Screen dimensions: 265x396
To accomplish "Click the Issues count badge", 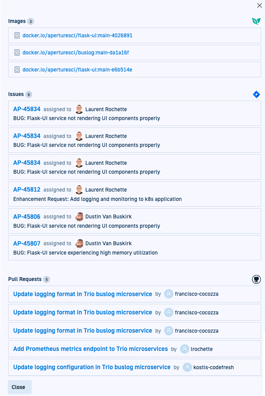I will (x=29, y=94).
